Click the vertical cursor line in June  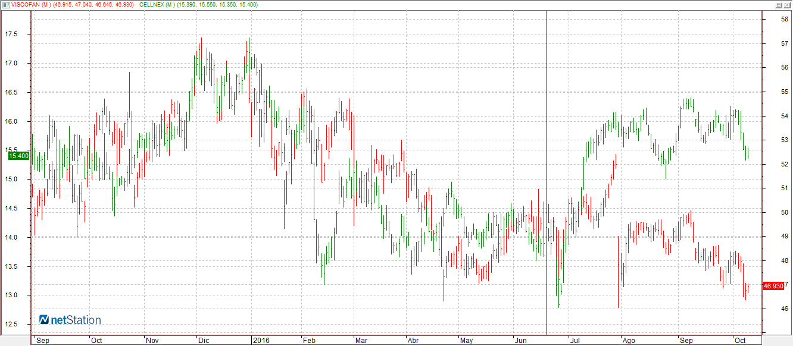[x=546, y=172]
